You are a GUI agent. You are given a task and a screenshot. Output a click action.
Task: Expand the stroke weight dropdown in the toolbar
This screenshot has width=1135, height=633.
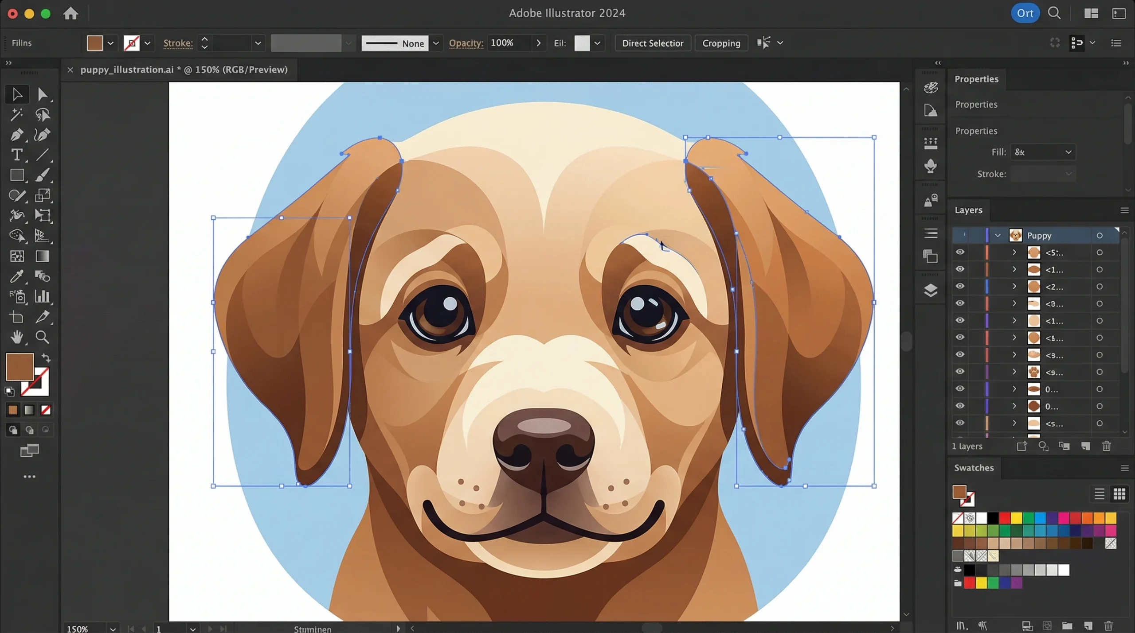coord(258,43)
